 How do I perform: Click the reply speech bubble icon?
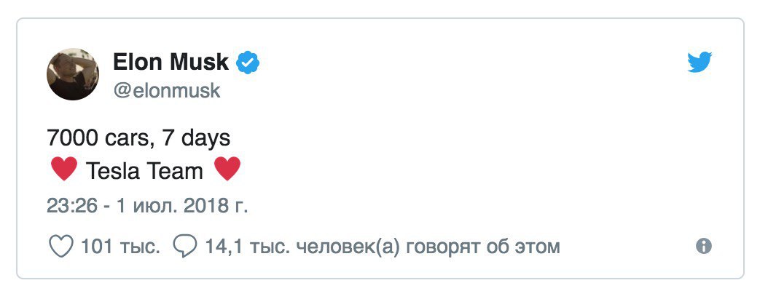pyautogui.click(x=186, y=247)
